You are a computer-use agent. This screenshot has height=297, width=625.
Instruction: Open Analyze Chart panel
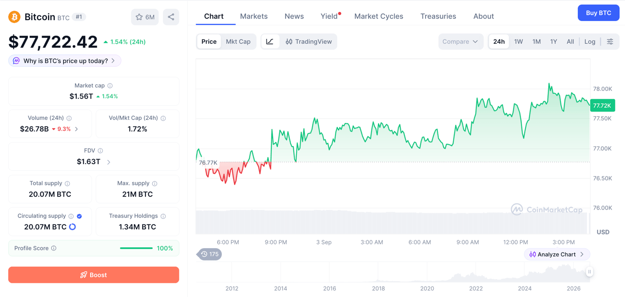pos(557,255)
